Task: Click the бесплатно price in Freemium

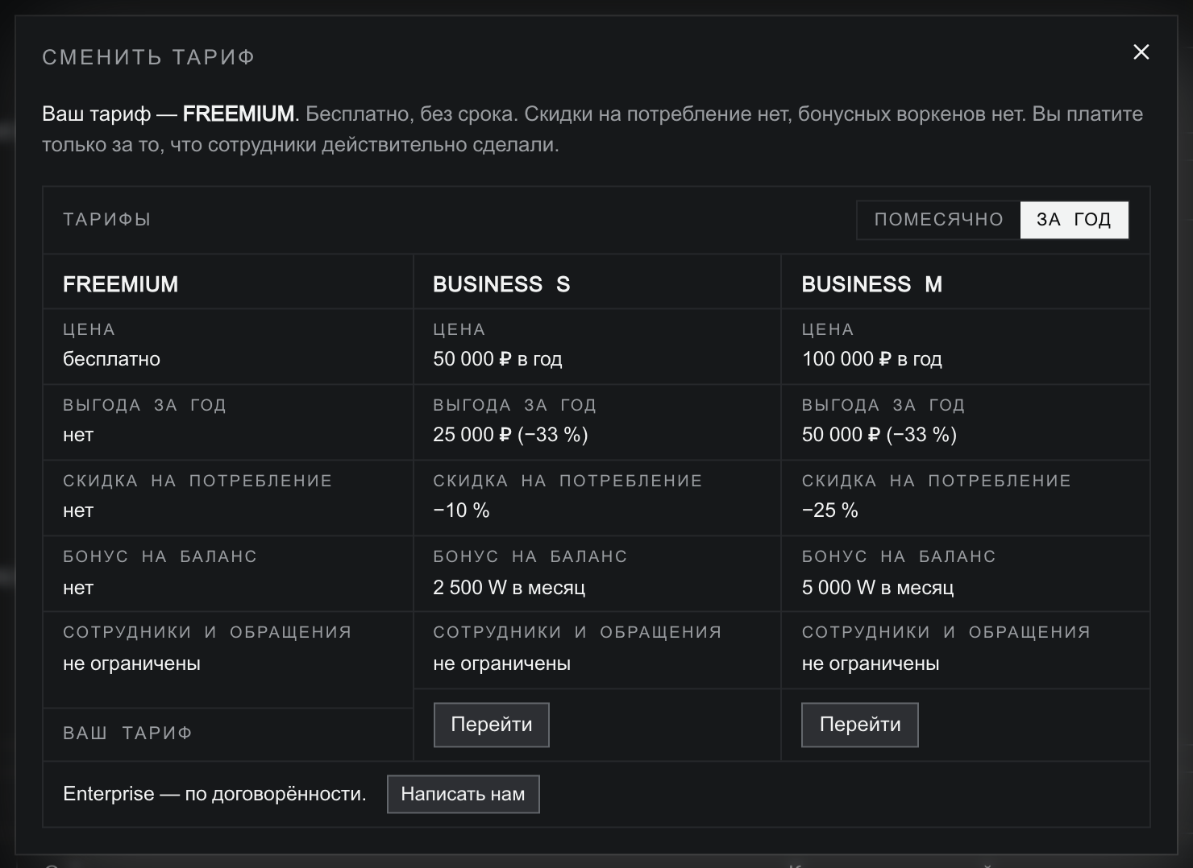Action: click(112, 359)
